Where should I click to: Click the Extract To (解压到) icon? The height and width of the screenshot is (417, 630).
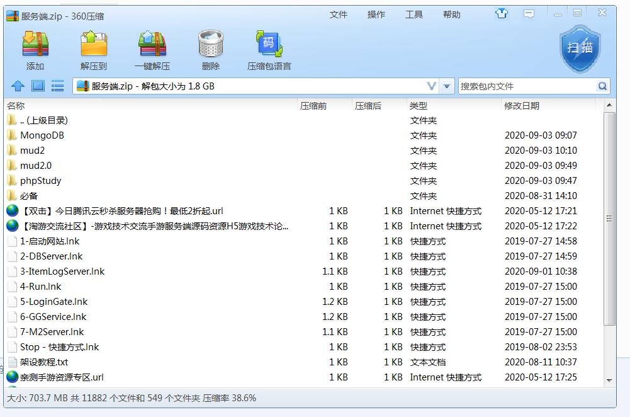[94, 45]
